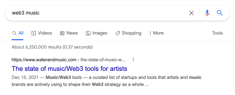This screenshot has height=95, width=235.
Task: Open three-dot options next to waterandmusic result
Action: pyautogui.click(x=133, y=60)
